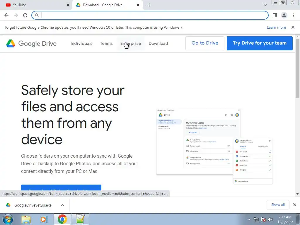300x225 pixels.
Task: Click the volume speaker tray icon
Action: pyautogui.click(x=270, y=219)
